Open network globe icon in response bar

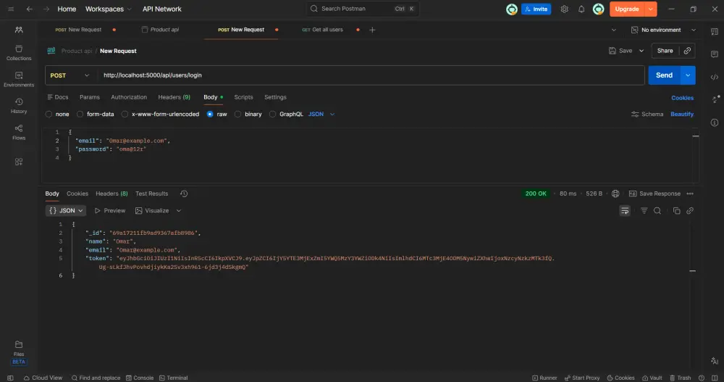[x=615, y=194]
